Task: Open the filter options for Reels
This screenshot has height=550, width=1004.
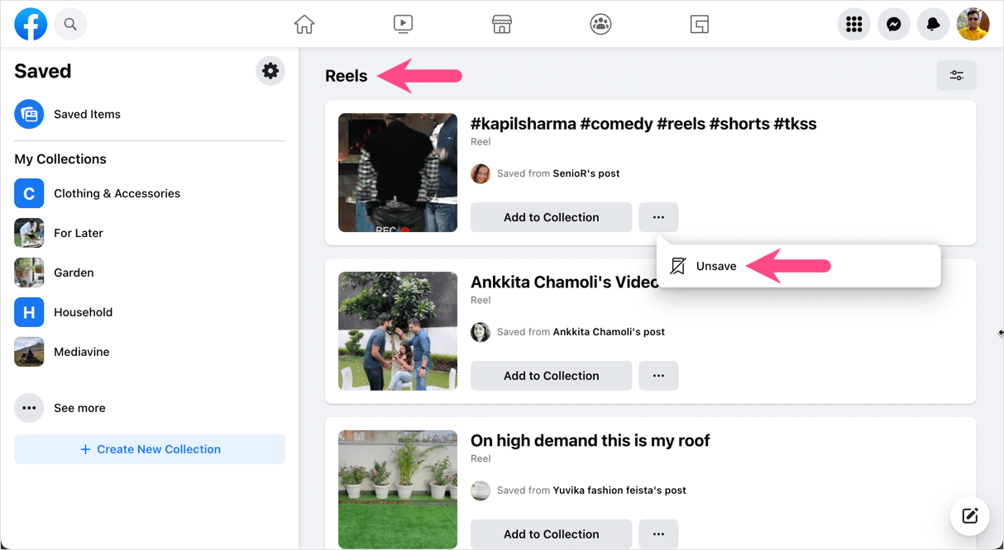Action: click(957, 75)
